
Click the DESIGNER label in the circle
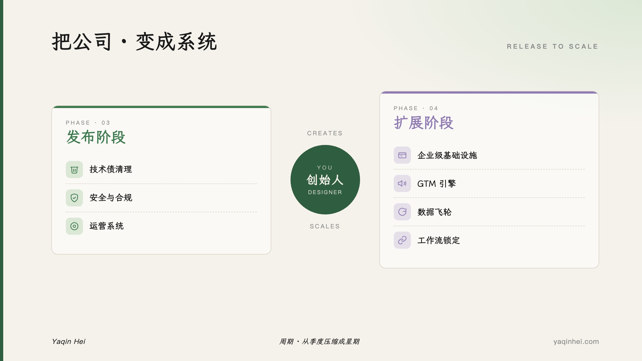(325, 192)
